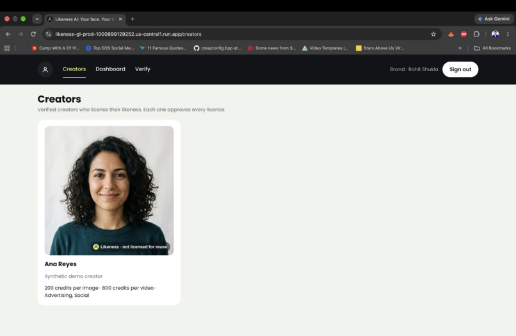Image resolution: width=516 pixels, height=336 pixels.
Task: Open Some news from S... bookmark
Action: (272, 48)
